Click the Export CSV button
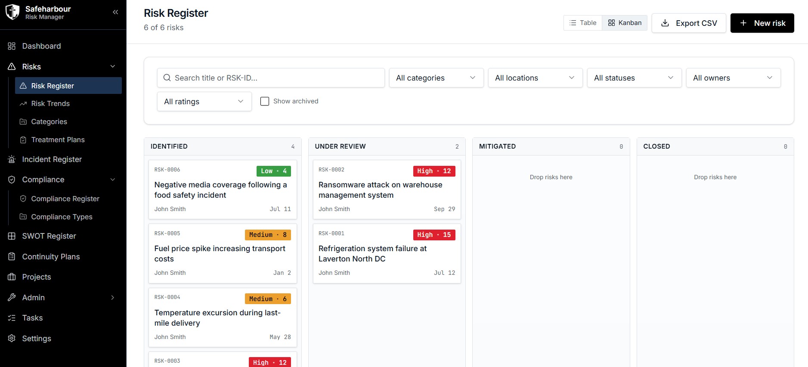Screen dimensions: 808x367 pos(689,23)
